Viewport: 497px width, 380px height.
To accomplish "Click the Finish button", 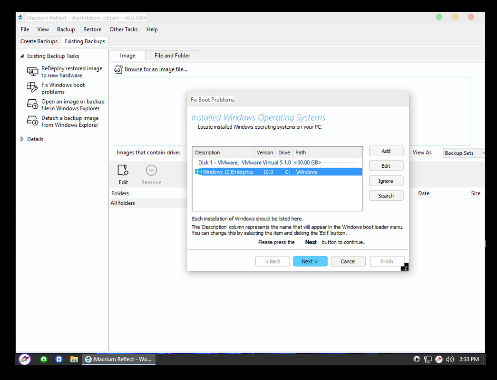I will click(x=387, y=261).
